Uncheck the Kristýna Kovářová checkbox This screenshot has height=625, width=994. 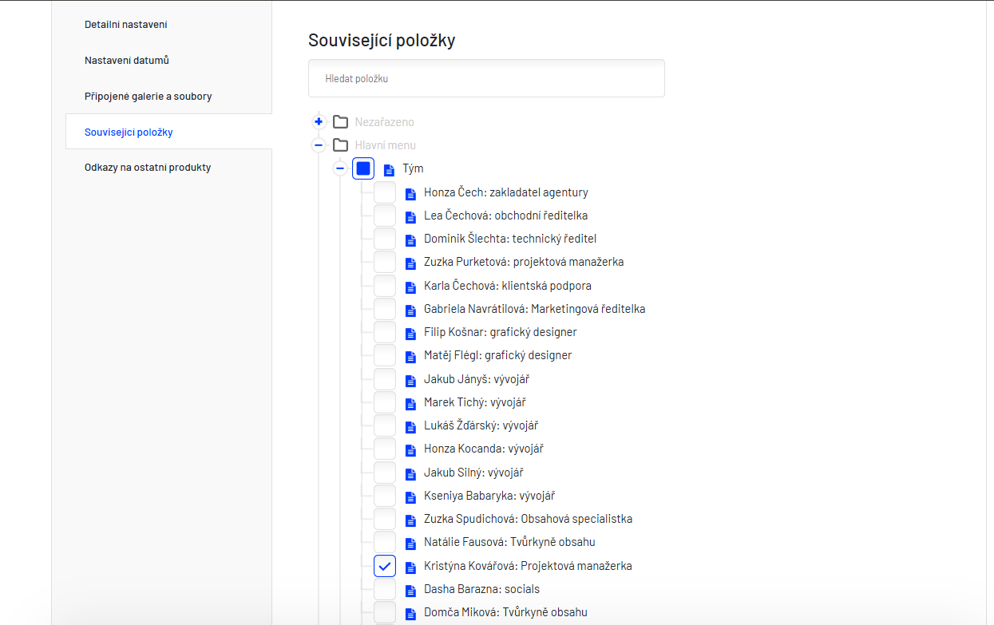click(385, 566)
